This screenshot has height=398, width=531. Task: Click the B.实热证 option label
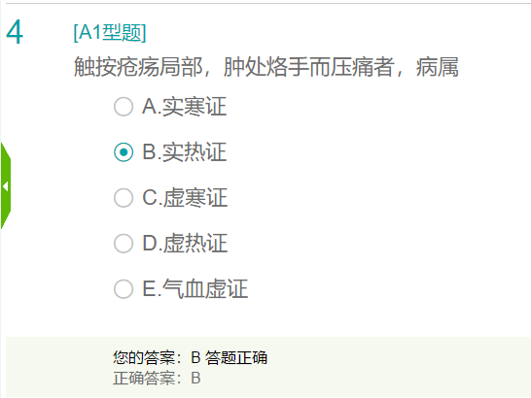(x=184, y=152)
